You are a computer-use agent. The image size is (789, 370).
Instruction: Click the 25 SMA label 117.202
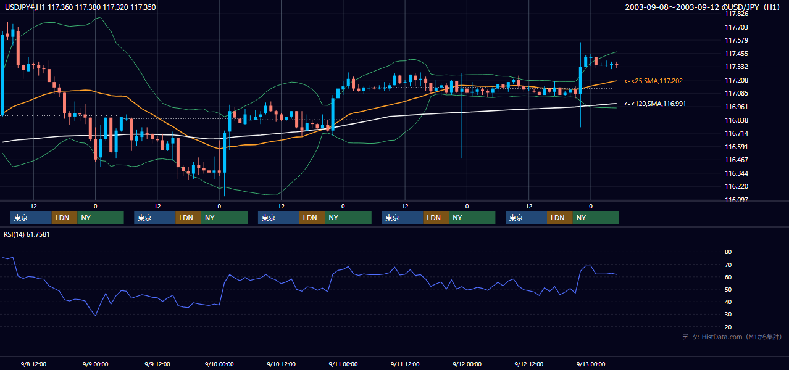point(653,81)
